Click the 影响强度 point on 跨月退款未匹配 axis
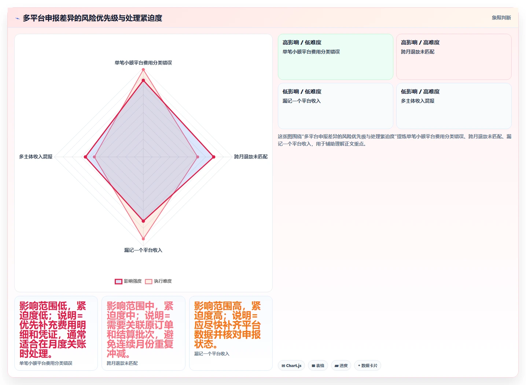Screen dimensions: 526x385 point(214,157)
